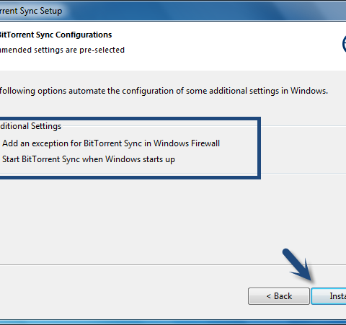Click the partially visible BitTorrent Sync logo
346x325 pixels.
click(x=344, y=44)
